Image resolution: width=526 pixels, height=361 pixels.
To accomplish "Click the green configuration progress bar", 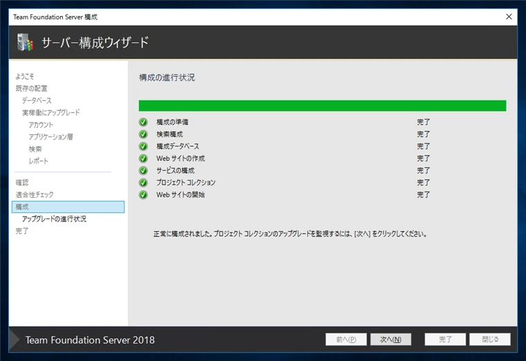I will [323, 106].
